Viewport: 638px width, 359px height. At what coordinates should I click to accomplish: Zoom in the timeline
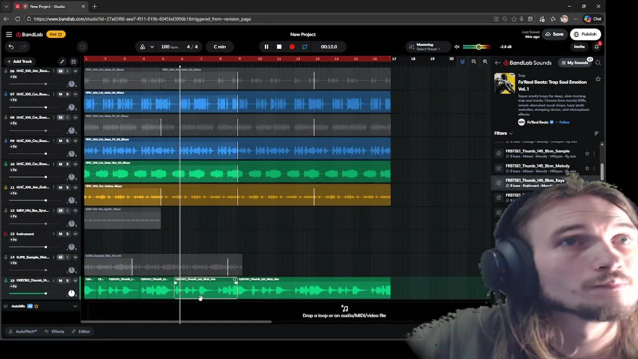coord(485,62)
